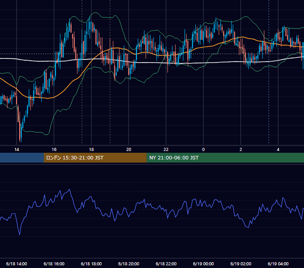Image resolution: width=304 pixels, height=268 pixels.
Task: Click the 18 hour axis label
Action: (x=91, y=150)
